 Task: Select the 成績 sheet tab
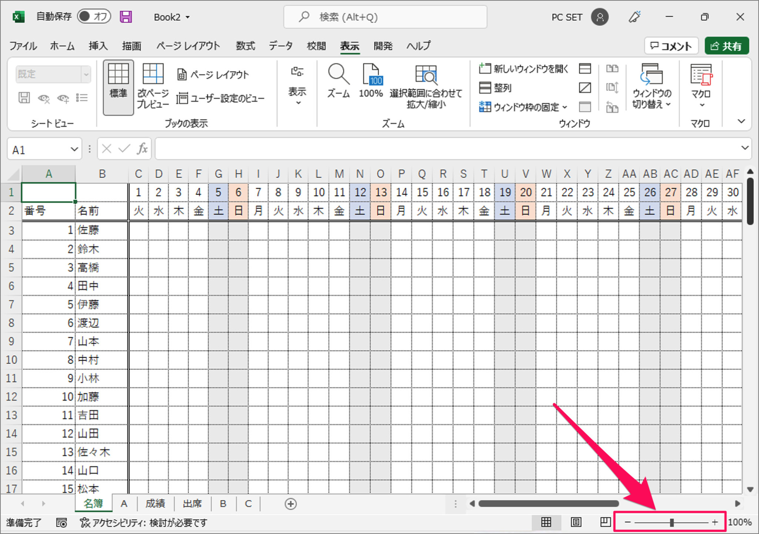pyautogui.click(x=155, y=504)
